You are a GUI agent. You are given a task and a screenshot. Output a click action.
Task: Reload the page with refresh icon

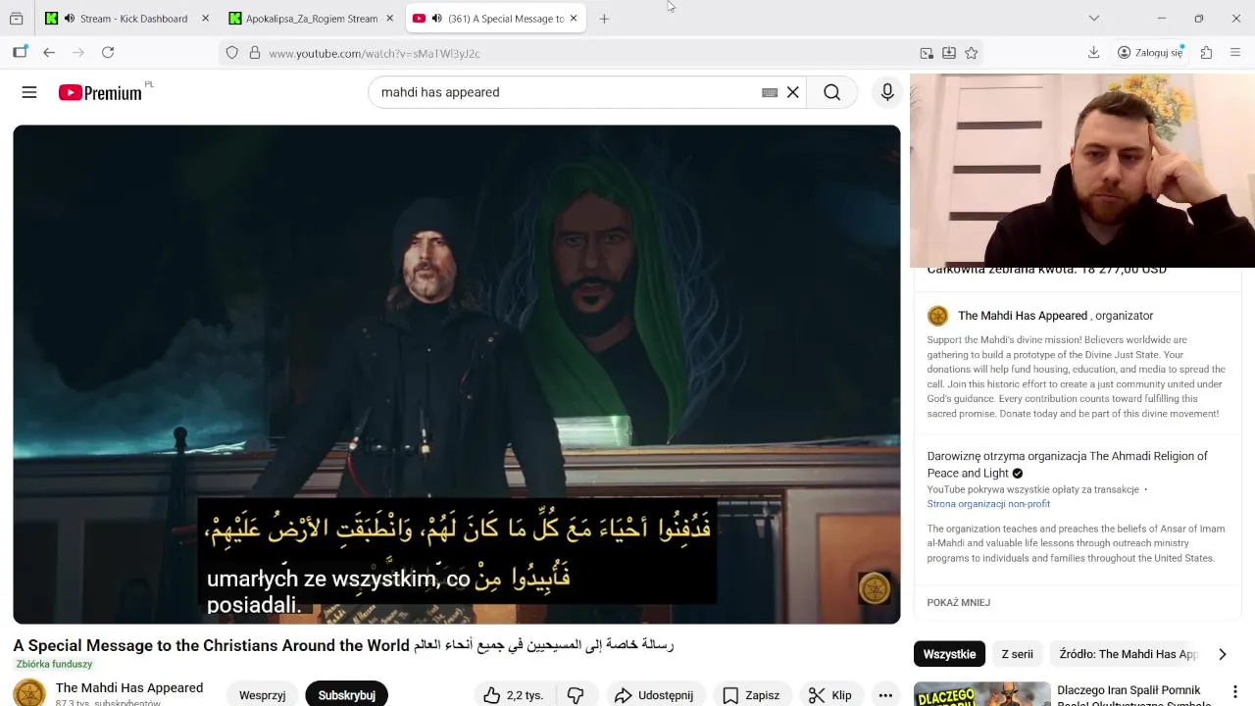tap(108, 53)
